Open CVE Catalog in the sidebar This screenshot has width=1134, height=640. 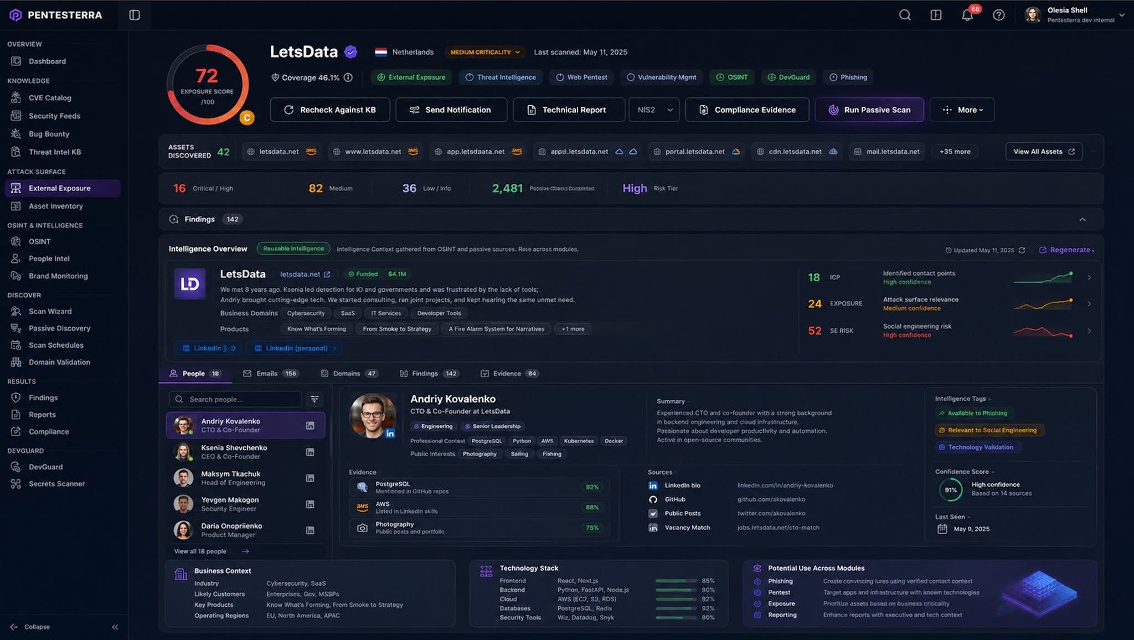point(50,98)
